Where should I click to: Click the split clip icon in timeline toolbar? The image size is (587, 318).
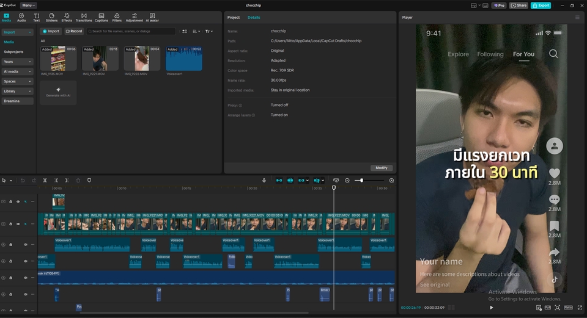tap(45, 181)
